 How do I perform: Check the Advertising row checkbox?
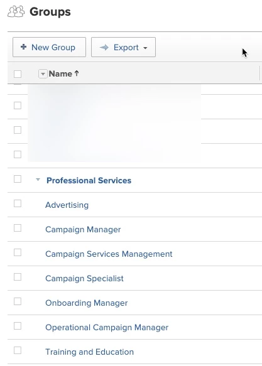[x=18, y=203]
